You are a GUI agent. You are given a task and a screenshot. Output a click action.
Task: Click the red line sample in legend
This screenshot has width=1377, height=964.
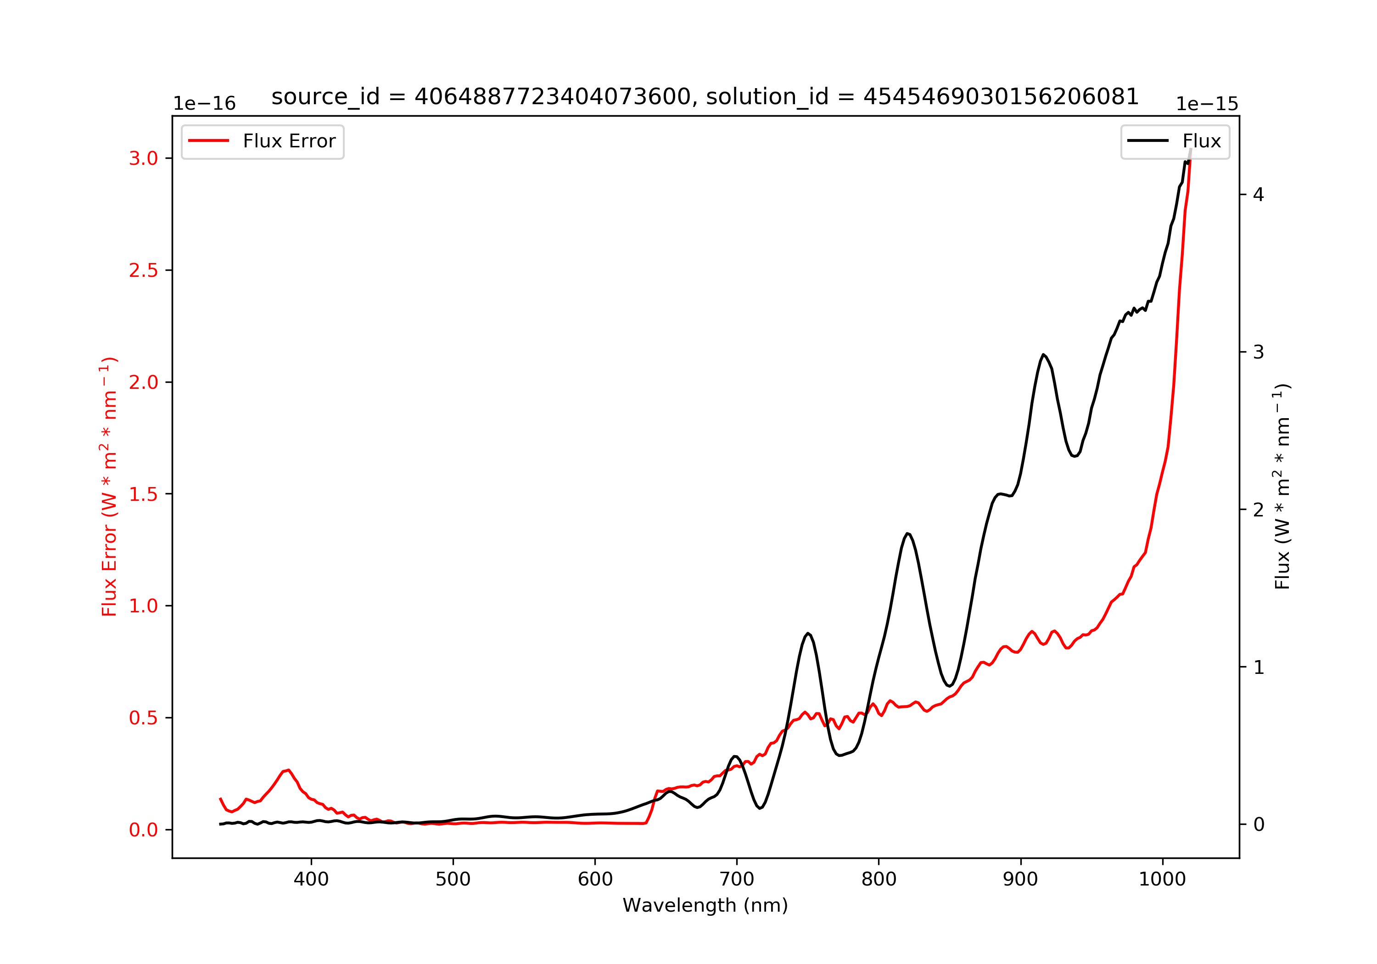coord(209,141)
